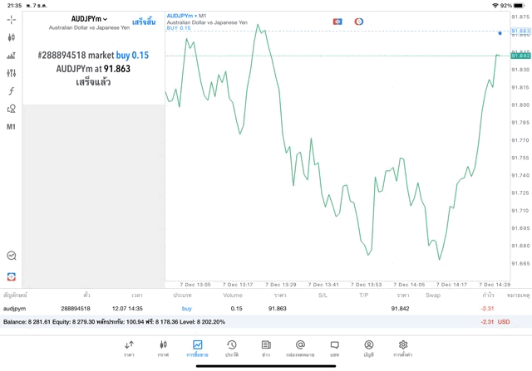Screen dimensions: 532x371
Task: Click the magnifier chart icon in sidebar
Action: coord(12,256)
